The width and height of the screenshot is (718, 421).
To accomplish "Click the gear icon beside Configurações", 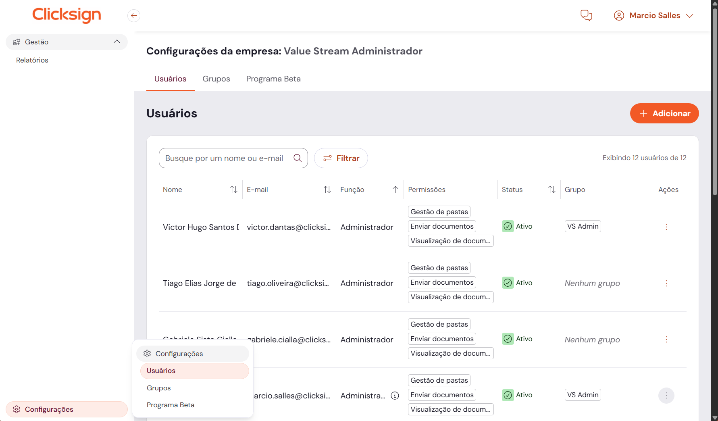I will (17, 409).
